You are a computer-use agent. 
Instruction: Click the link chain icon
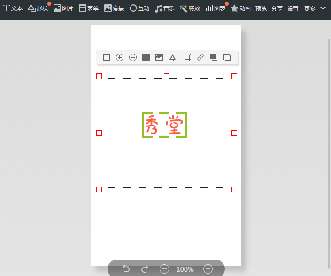click(x=200, y=57)
